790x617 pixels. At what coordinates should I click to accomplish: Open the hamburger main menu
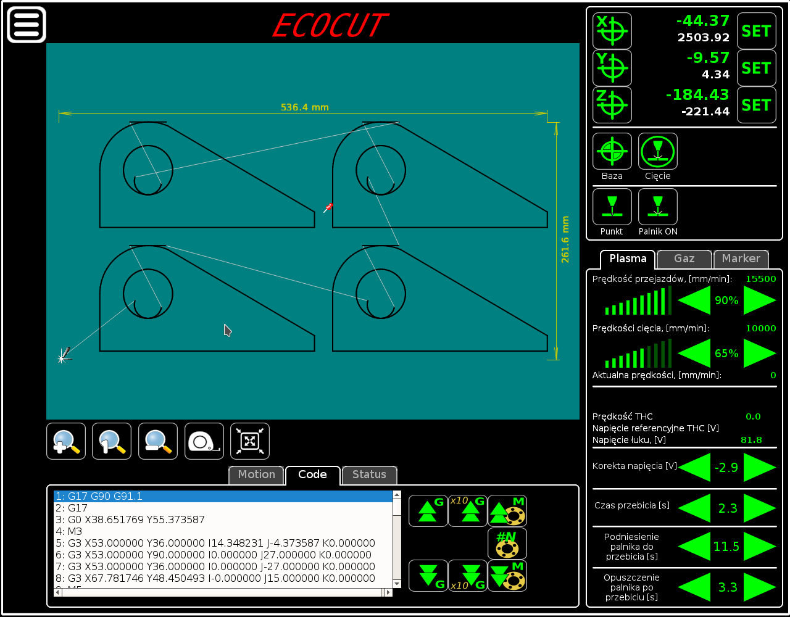pyautogui.click(x=27, y=25)
